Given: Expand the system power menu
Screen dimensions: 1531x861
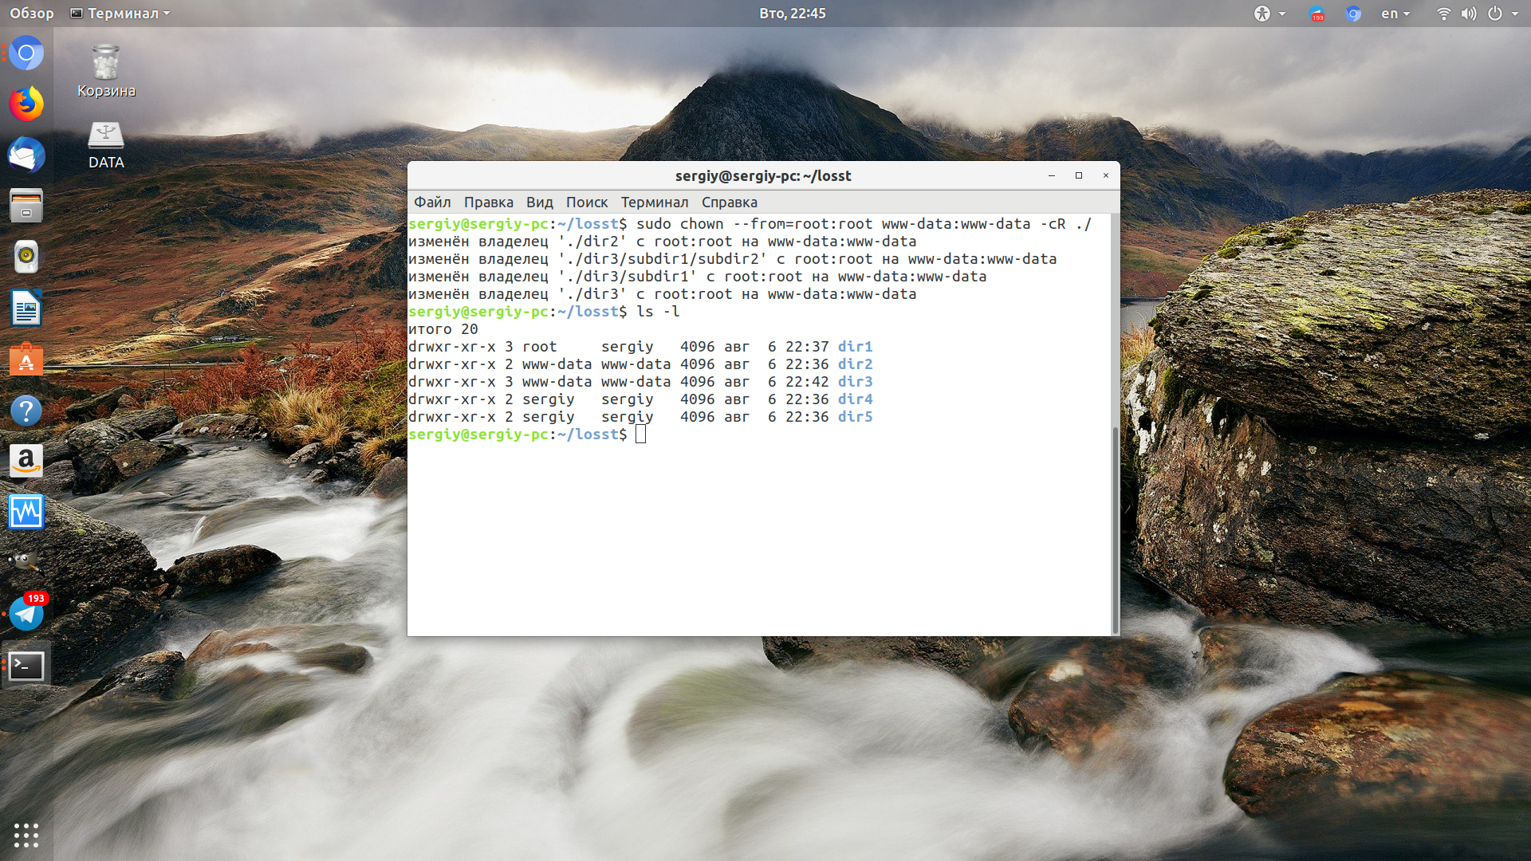Looking at the screenshot, I should [x=1502, y=14].
